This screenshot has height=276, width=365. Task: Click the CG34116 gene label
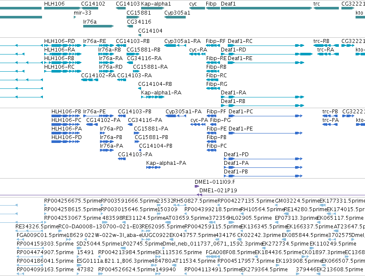tap(139, 21)
